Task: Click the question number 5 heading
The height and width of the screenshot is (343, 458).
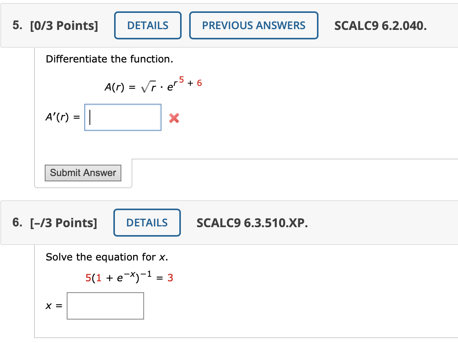Action: (x=17, y=26)
